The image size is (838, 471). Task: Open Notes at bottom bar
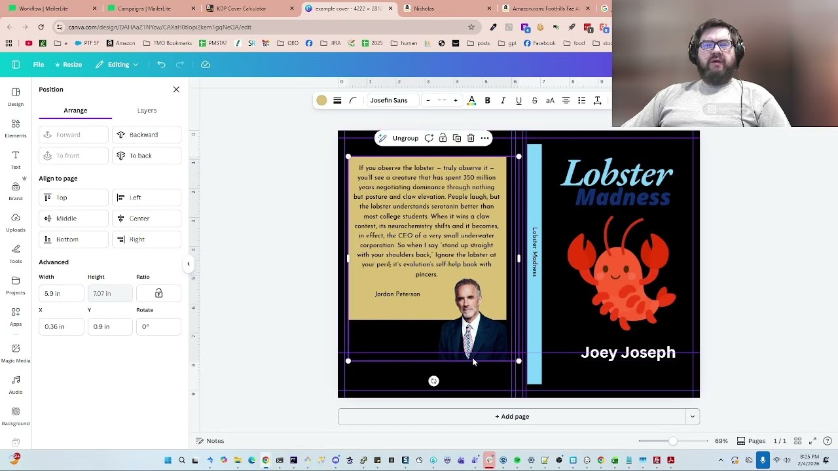pyautogui.click(x=210, y=441)
